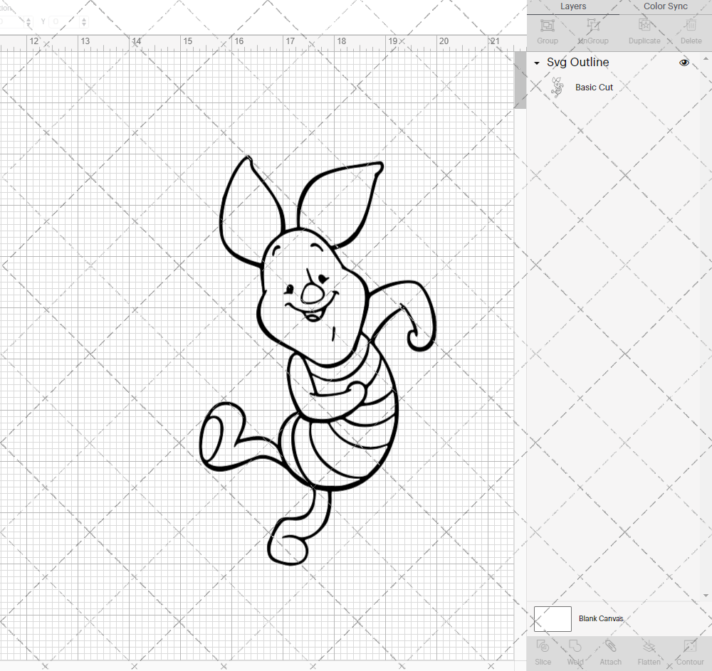Click the Group icon in Layers panel
Screen dimensions: 712x671
pos(547,26)
